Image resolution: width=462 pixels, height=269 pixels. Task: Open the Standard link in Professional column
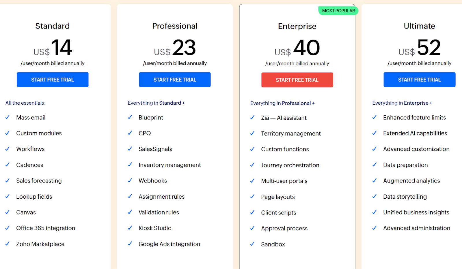(170, 103)
